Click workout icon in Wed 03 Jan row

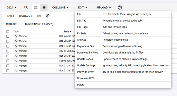click(16, 66)
